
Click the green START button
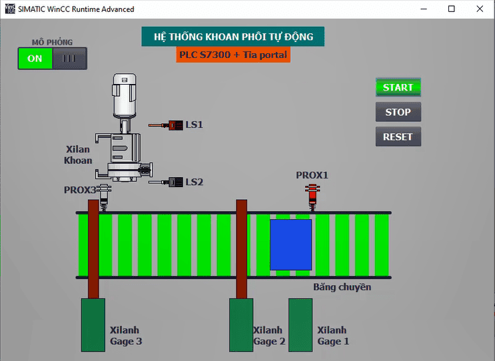click(x=398, y=87)
